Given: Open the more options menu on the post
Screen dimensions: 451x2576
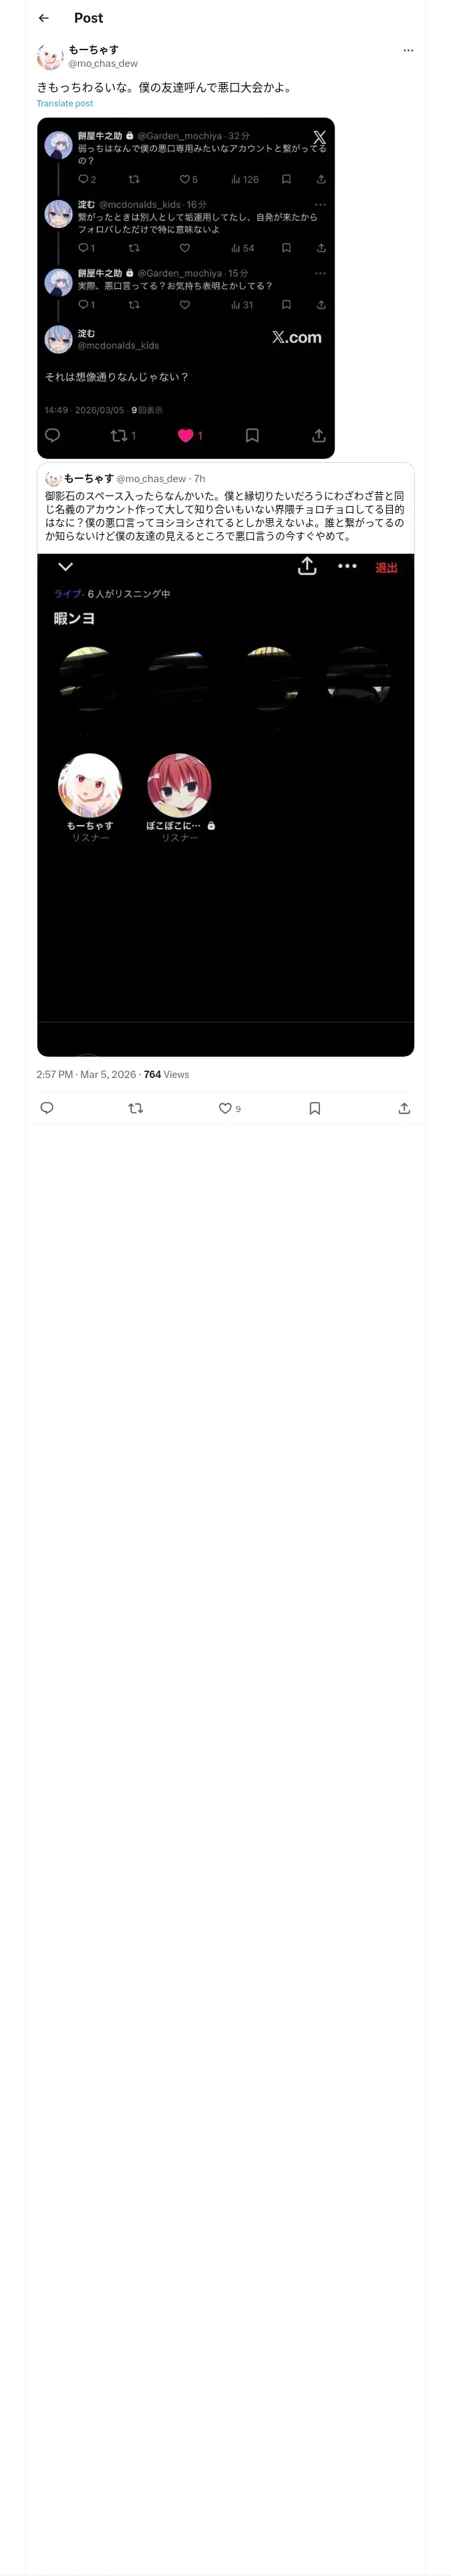Looking at the screenshot, I should [408, 50].
